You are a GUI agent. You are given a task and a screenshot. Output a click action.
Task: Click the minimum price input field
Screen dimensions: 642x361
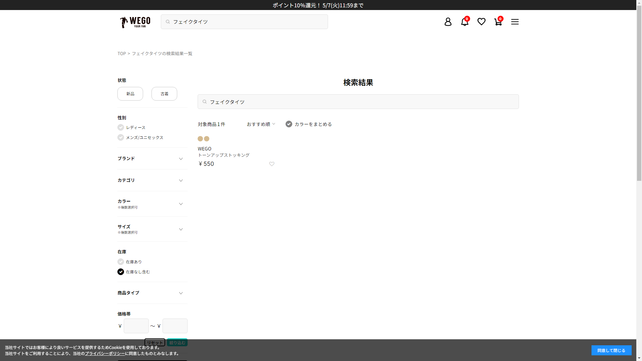(x=136, y=326)
